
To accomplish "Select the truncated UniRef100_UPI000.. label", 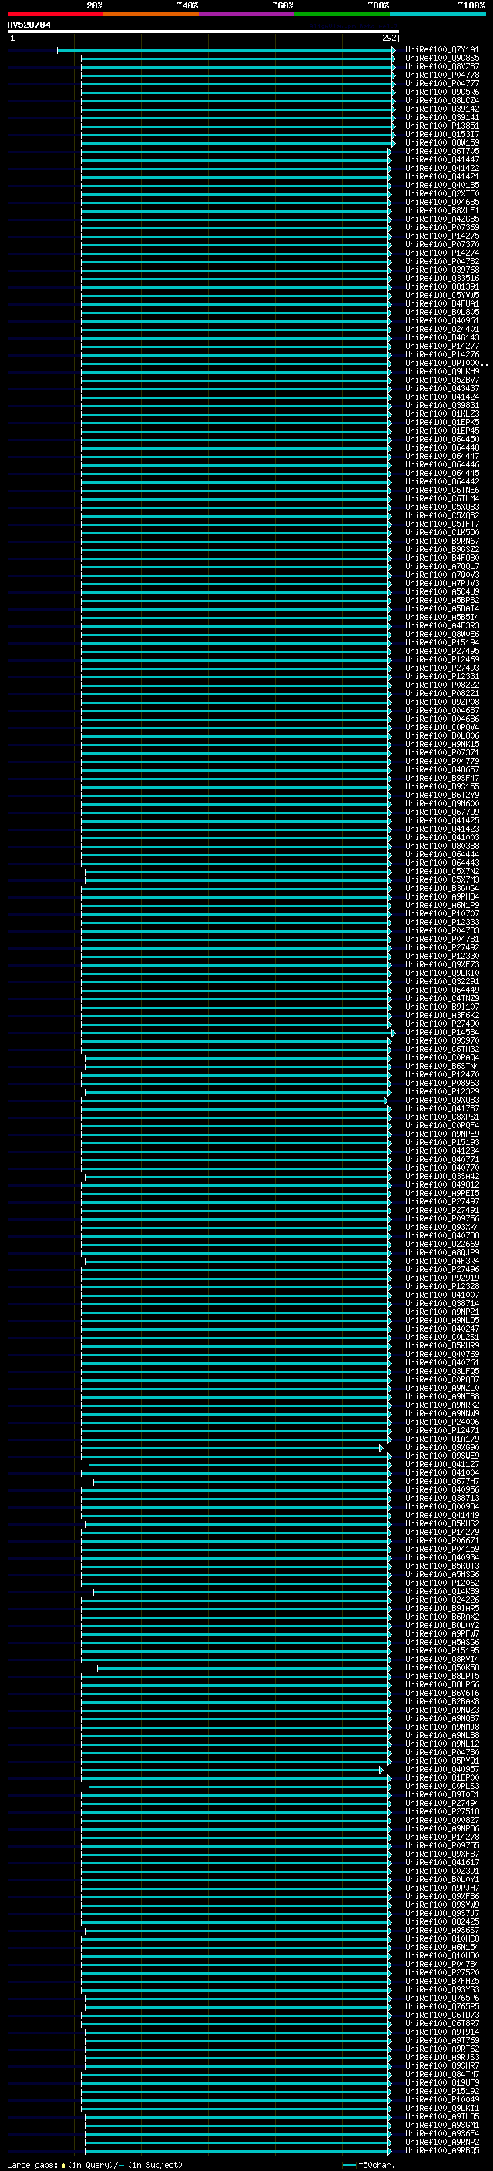I will [x=446, y=364].
